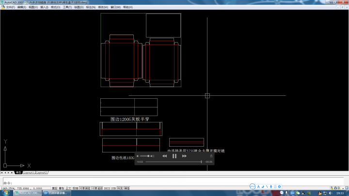Click the microphone icon in IME toolbar
Screen dimensions: 349x196
[x=271, y=186]
